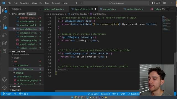Viewport: 177px width, 99px height.
Task: Open the View menu
Action: tap(34, 3)
